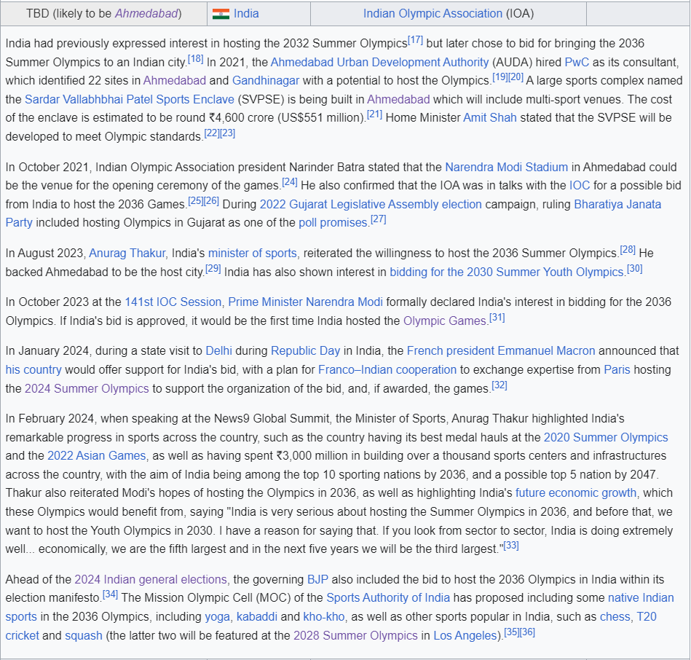Viewport: 691px width, 660px height.
Task: Open the 2024 Summer Olympics link
Action: click(87, 388)
